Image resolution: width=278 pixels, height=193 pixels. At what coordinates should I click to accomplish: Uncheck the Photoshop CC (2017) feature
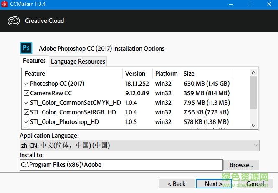pos(27,84)
